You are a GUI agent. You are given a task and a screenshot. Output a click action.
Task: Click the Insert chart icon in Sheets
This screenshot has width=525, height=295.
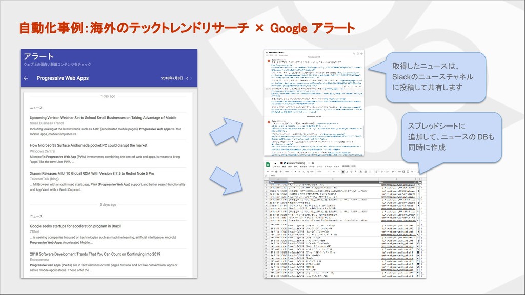[x=408, y=172]
